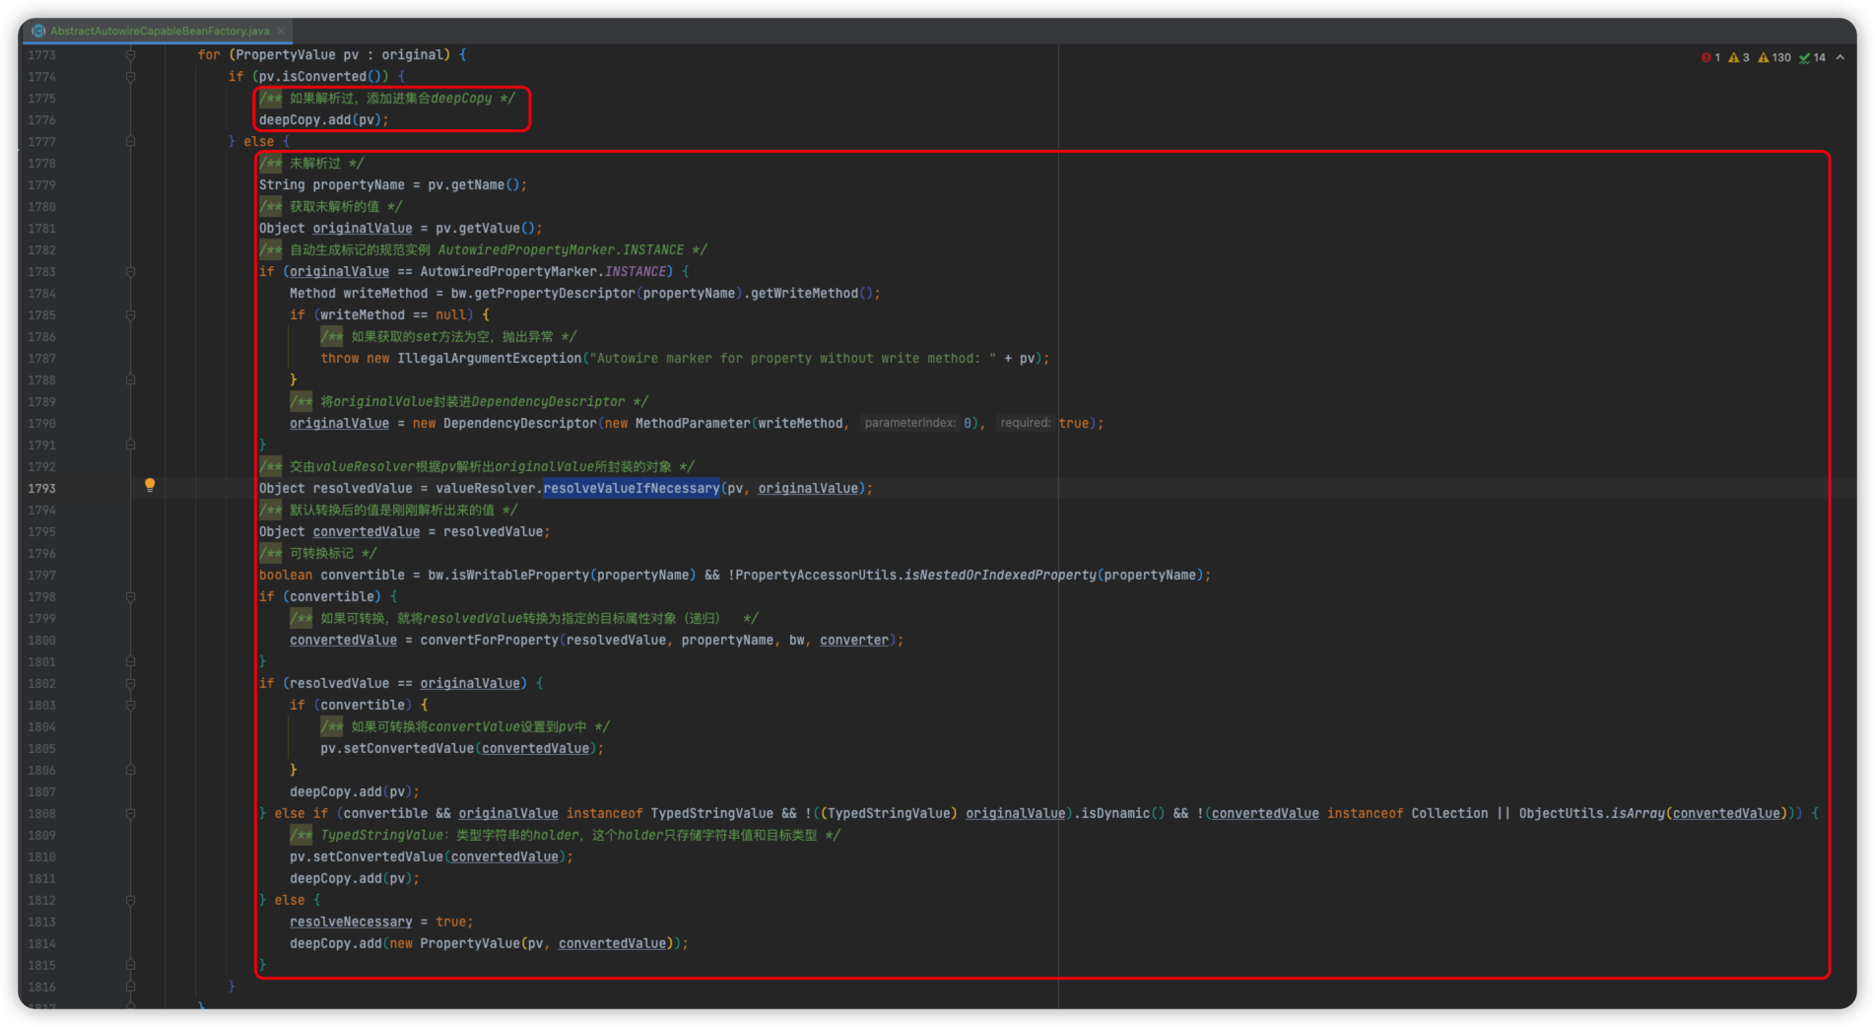Collapse the if convertible fold at line 1798
This screenshot has width=1875, height=1027.
click(130, 597)
